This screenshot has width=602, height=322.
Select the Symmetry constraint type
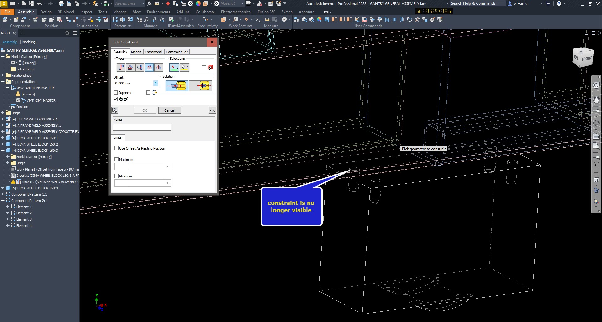click(159, 67)
